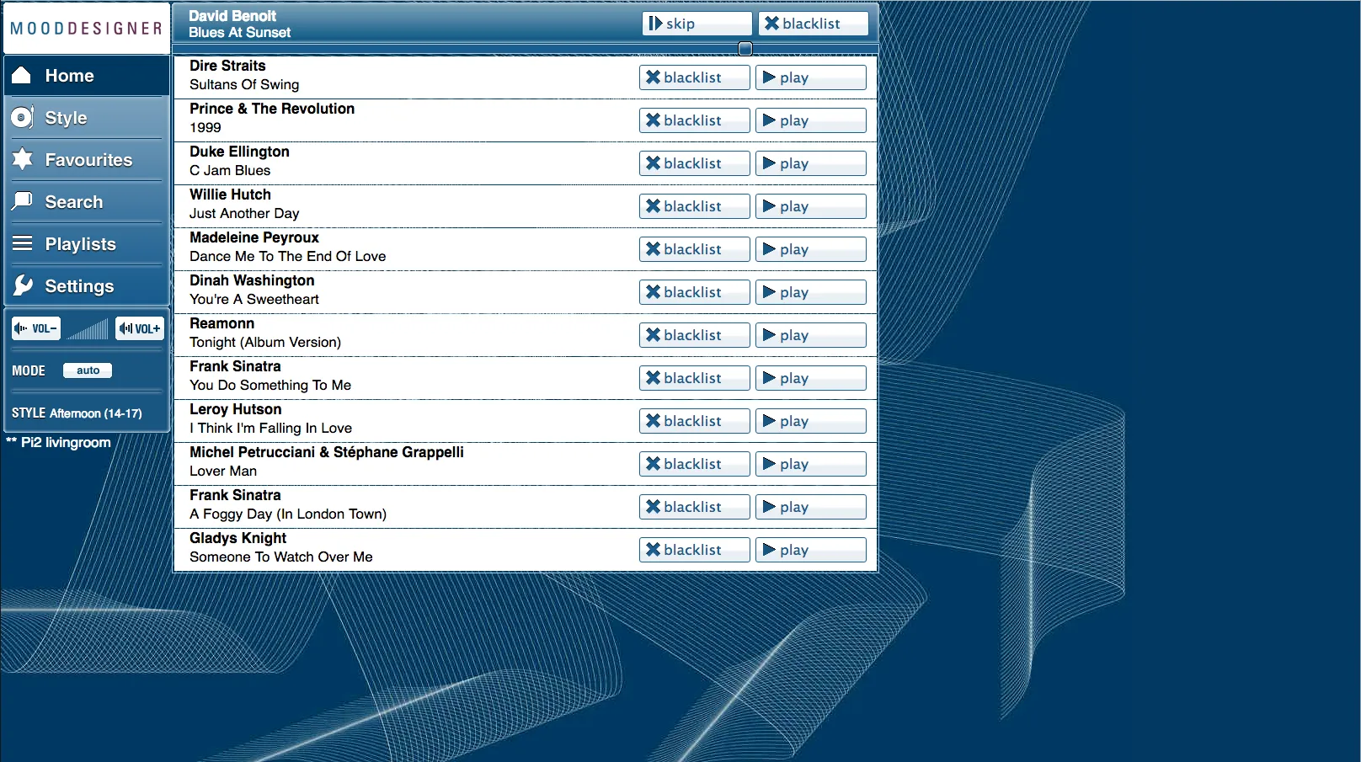Blacklist Duke Ellington C Jam Blues

click(695, 163)
